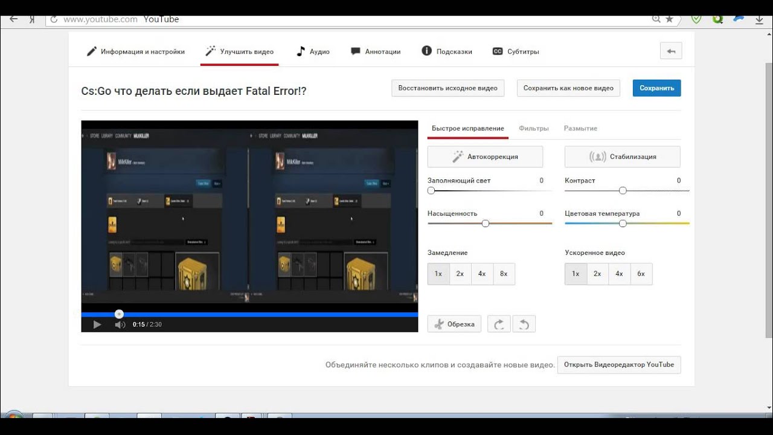The height and width of the screenshot is (435, 773).
Task: Click the address bar showing www.youtube.com
Action: point(362,19)
